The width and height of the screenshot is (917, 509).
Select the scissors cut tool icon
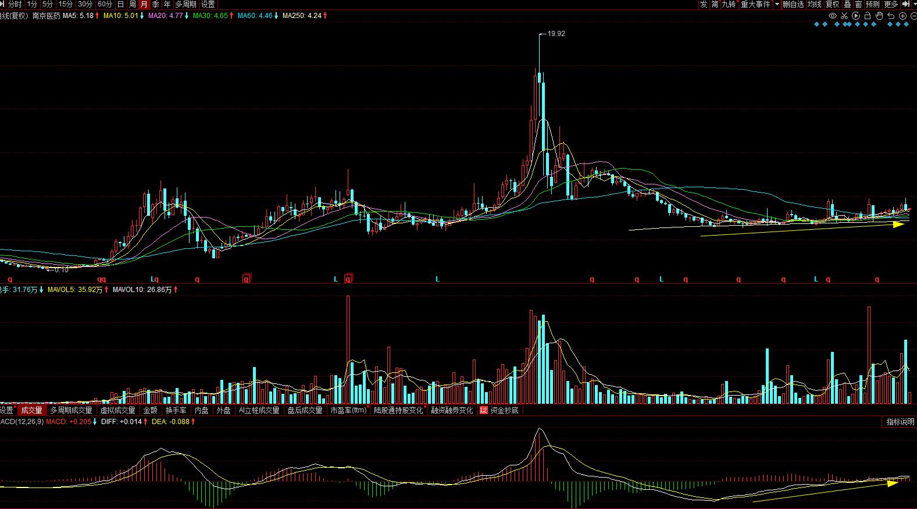(x=844, y=16)
